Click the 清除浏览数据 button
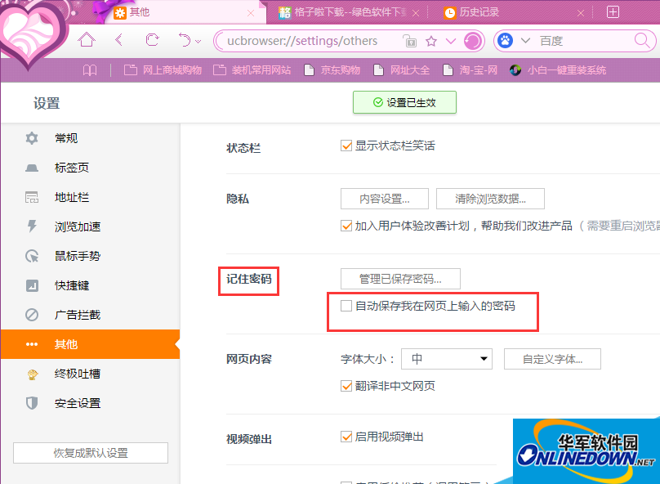 (x=490, y=198)
